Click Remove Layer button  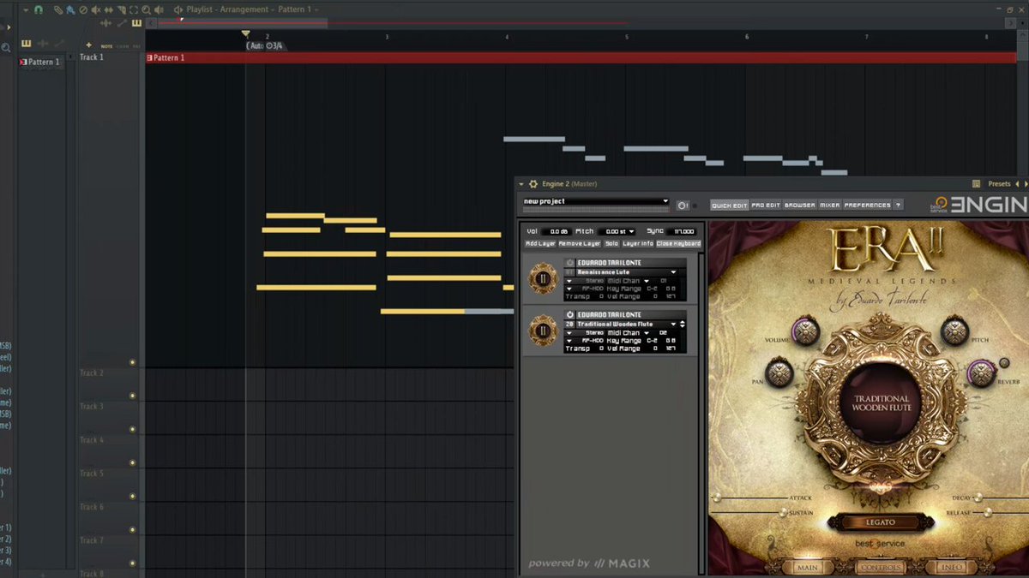580,244
